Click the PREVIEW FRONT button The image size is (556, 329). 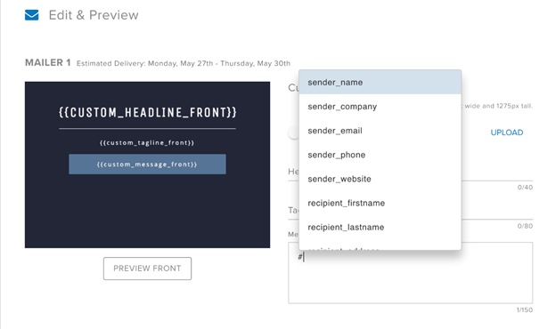click(x=147, y=269)
